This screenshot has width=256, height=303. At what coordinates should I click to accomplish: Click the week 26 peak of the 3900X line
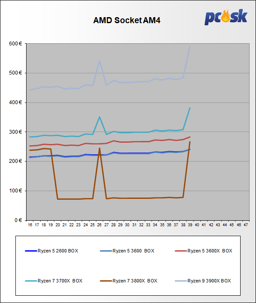pyautogui.click(x=99, y=61)
